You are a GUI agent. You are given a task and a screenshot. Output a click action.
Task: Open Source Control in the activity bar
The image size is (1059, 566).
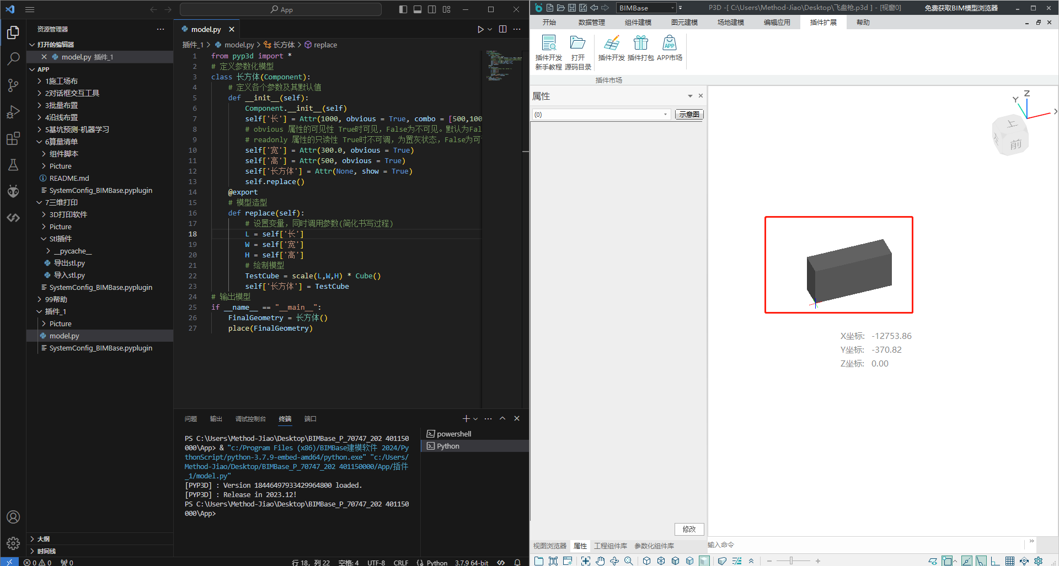click(x=13, y=85)
